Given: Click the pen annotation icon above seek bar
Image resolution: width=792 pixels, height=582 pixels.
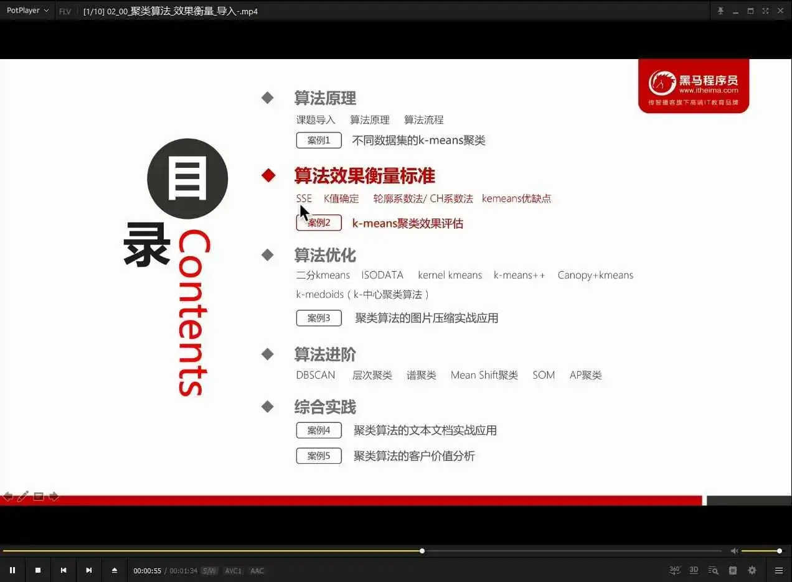Looking at the screenshot, I should [23, 496].
